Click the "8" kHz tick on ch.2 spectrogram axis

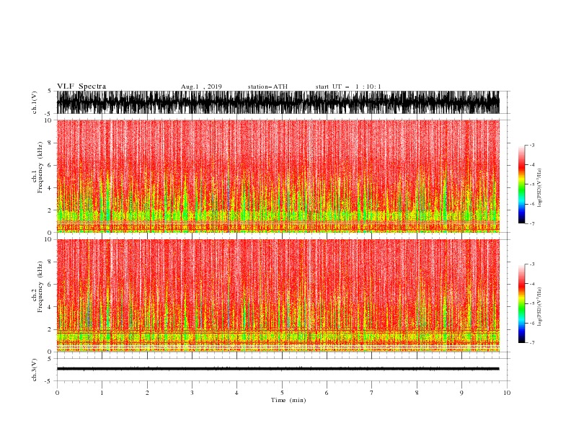[50, 262]
